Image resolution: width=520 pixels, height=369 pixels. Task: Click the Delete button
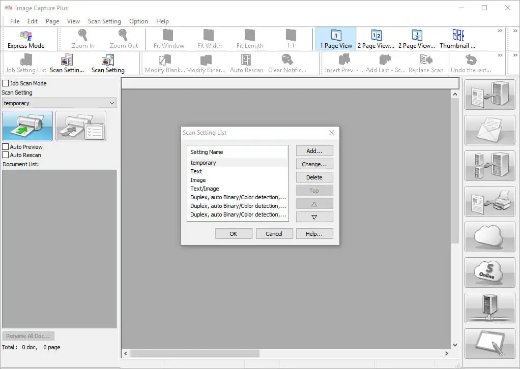click(x=314, y=177)
